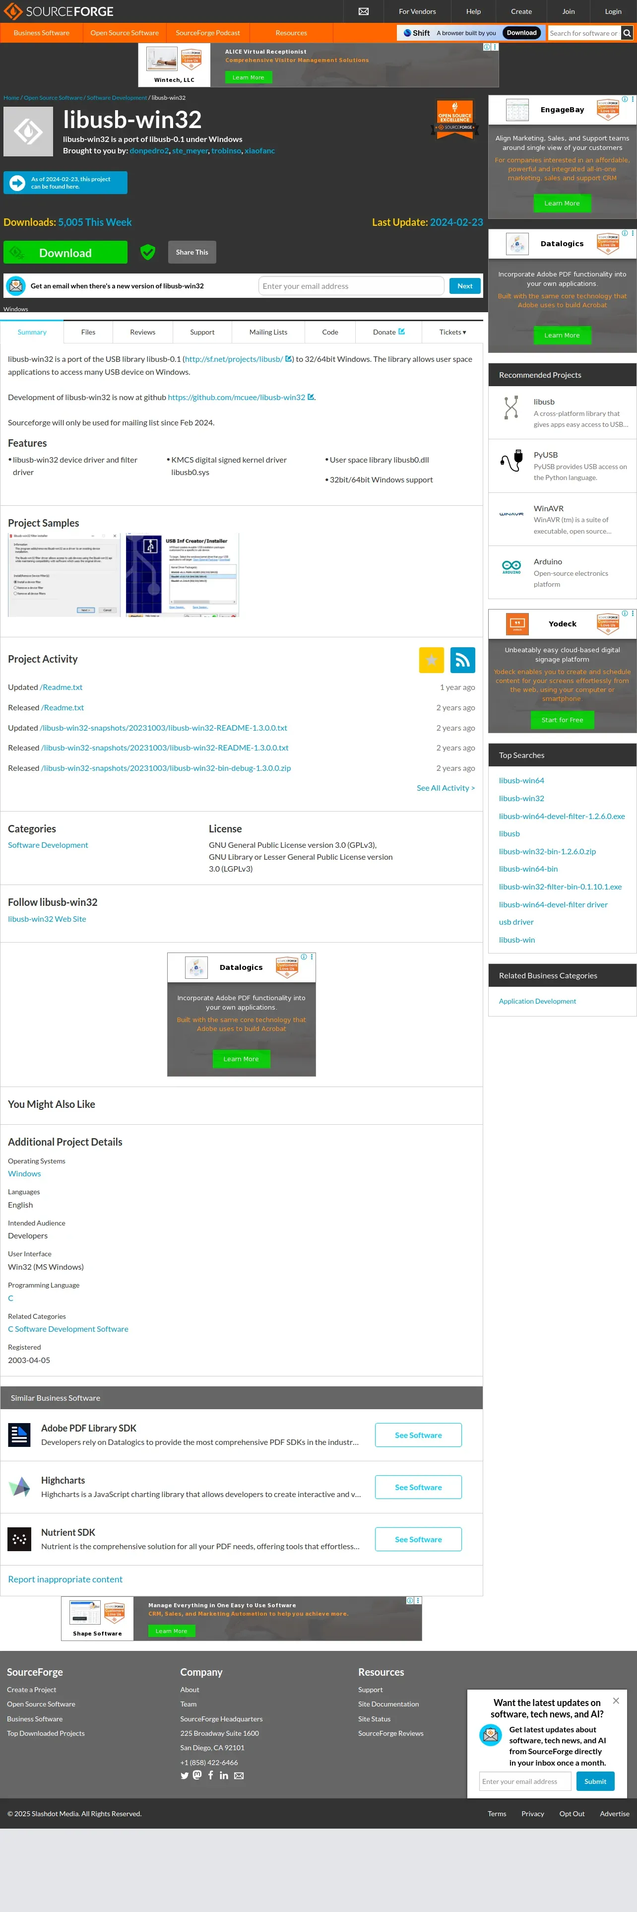Open the Login link in header

[613, 11]
